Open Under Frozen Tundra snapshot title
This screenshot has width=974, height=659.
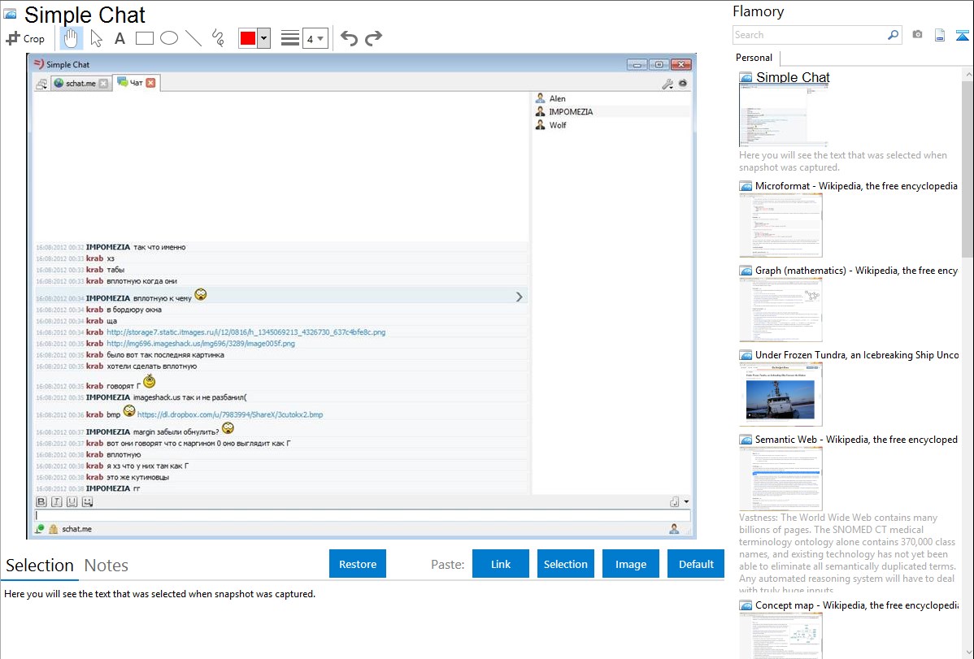(857, 354)
